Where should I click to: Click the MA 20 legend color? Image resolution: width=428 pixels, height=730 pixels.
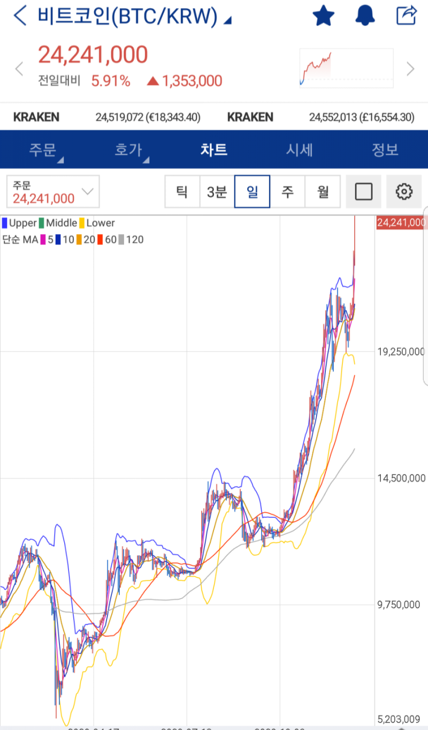click(x=79, y=239)
